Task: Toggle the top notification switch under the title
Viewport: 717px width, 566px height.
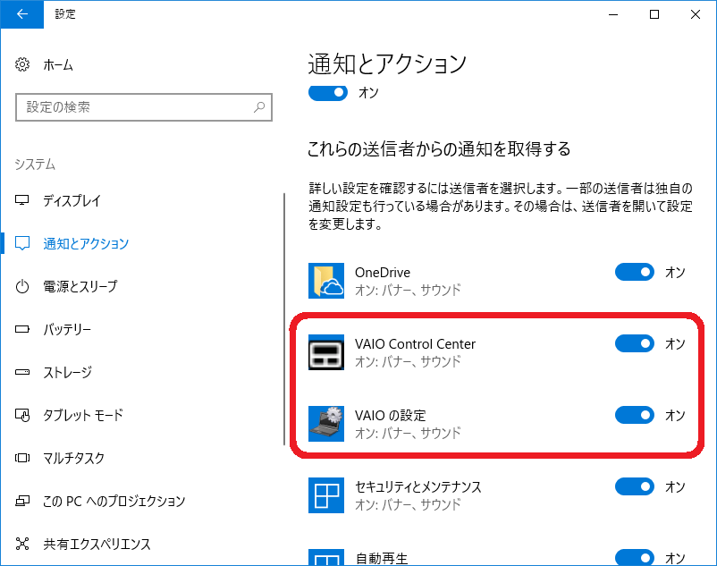Action: pos(328,93)
